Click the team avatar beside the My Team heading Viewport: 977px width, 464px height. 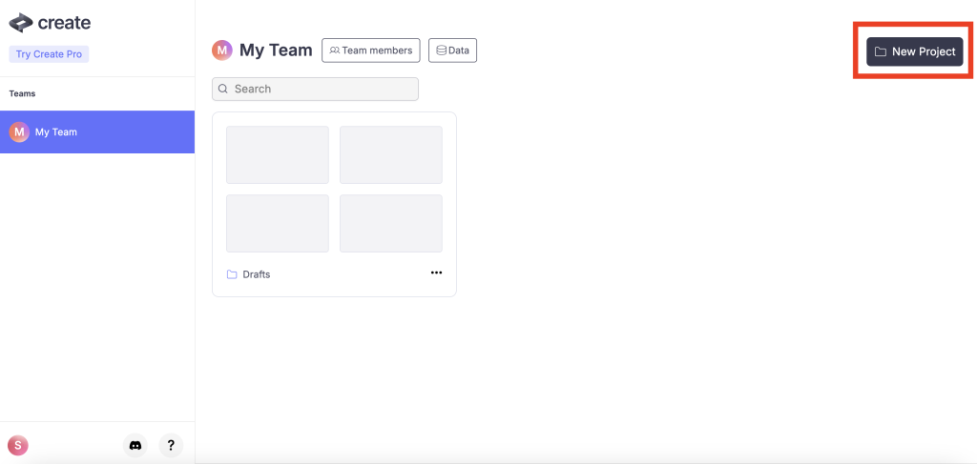[x=221, y=50]
